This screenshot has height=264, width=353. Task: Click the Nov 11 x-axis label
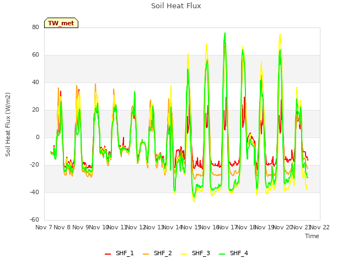(x=117, y=227)
